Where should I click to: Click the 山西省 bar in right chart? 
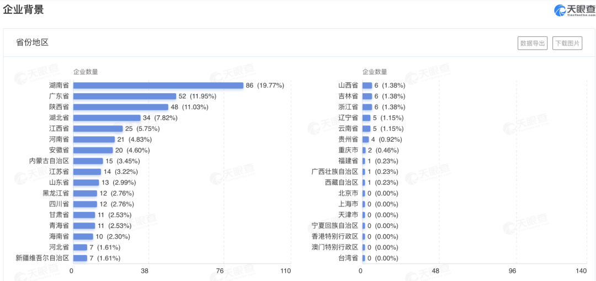pyautogui.click(x=367, y=86)
